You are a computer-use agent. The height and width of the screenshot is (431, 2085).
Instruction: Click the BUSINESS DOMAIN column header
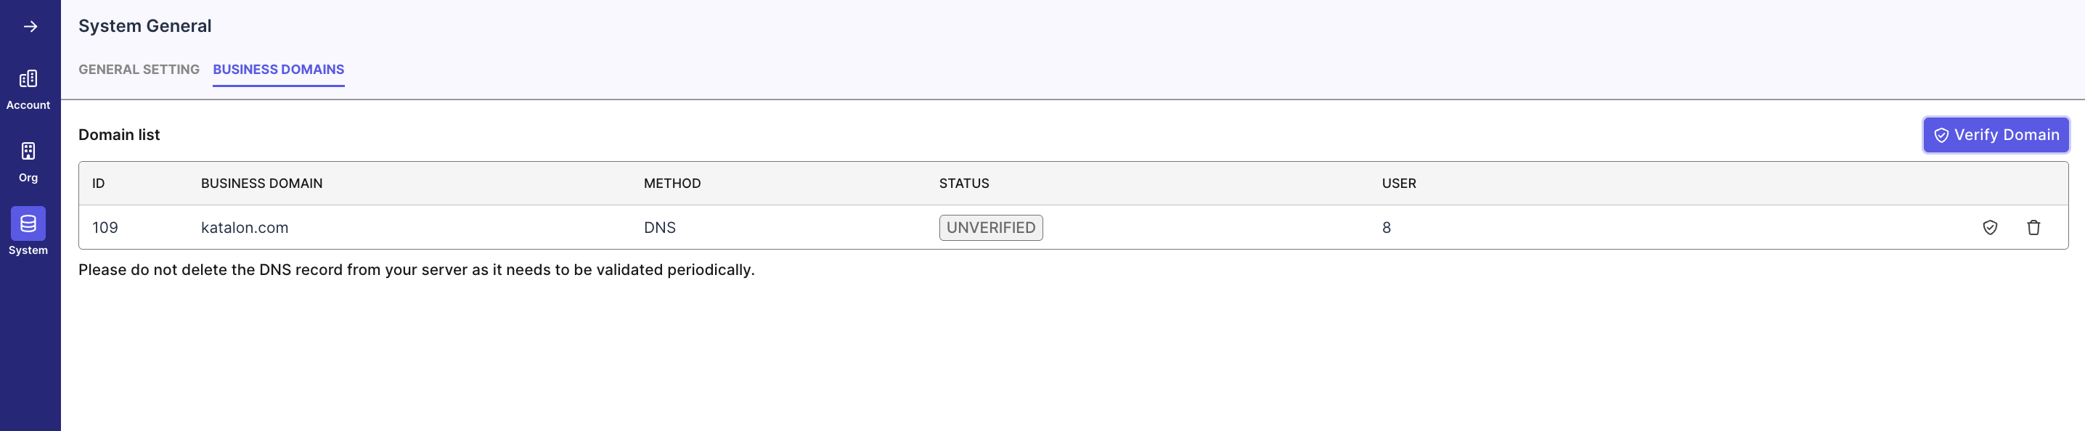point(261,184)
